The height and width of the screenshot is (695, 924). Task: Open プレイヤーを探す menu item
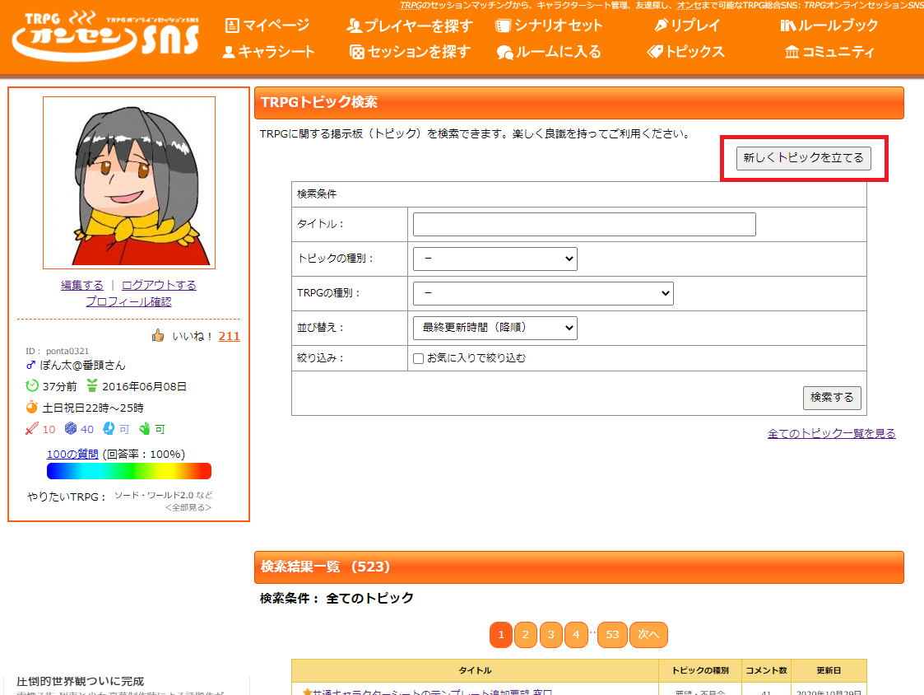coord(410,26)
